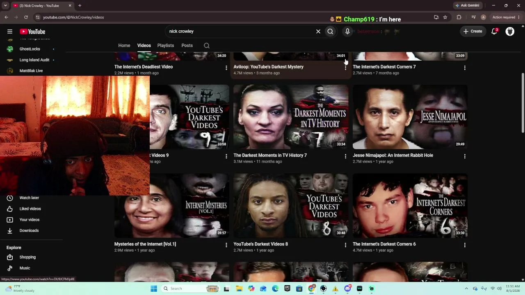Open options for The Darkest Moments in TV History 7

345,156
